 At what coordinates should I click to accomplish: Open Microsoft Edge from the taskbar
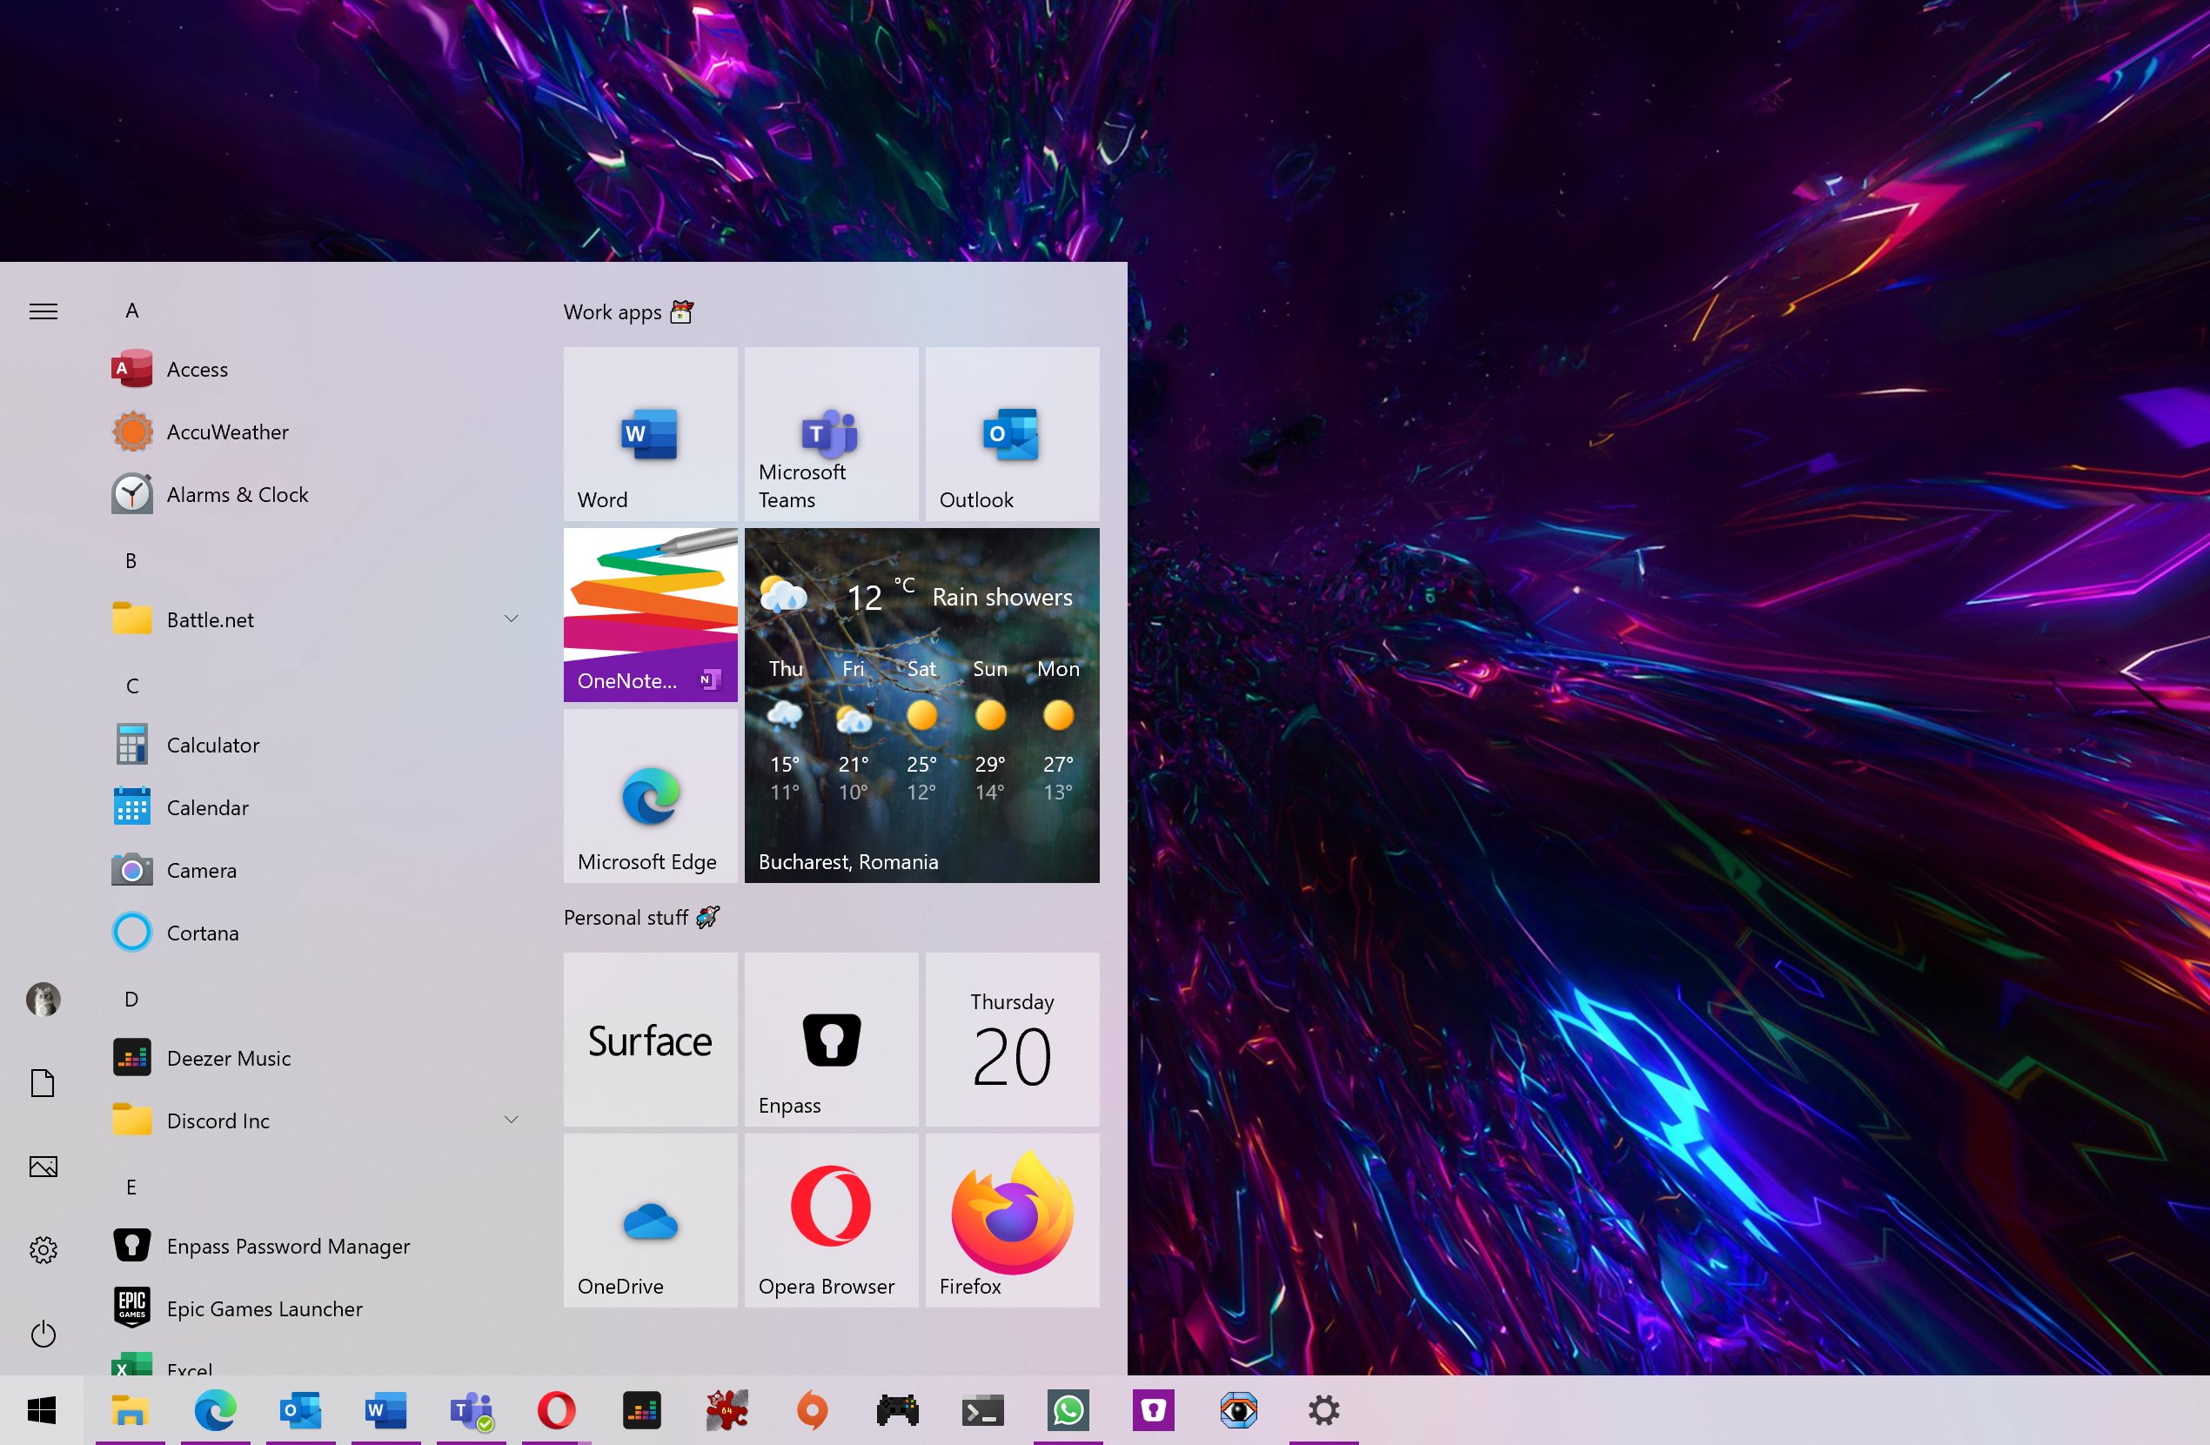click(216, 1411)
